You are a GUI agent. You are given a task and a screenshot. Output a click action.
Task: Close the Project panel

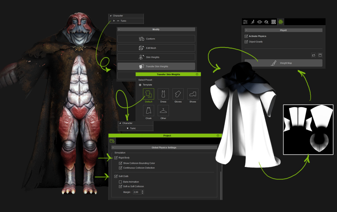click(218, 136)
